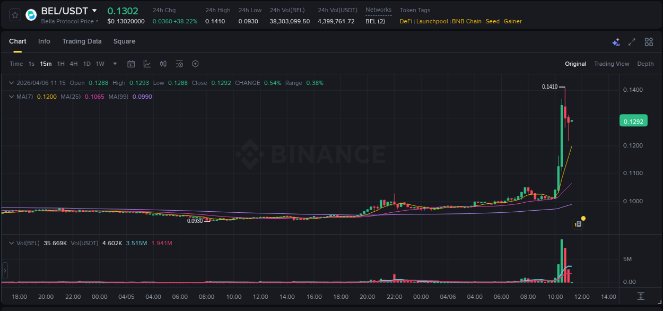Select the BNB Chain token tag
This screenshot has width=663, height=311.
(x=467, y=21)
